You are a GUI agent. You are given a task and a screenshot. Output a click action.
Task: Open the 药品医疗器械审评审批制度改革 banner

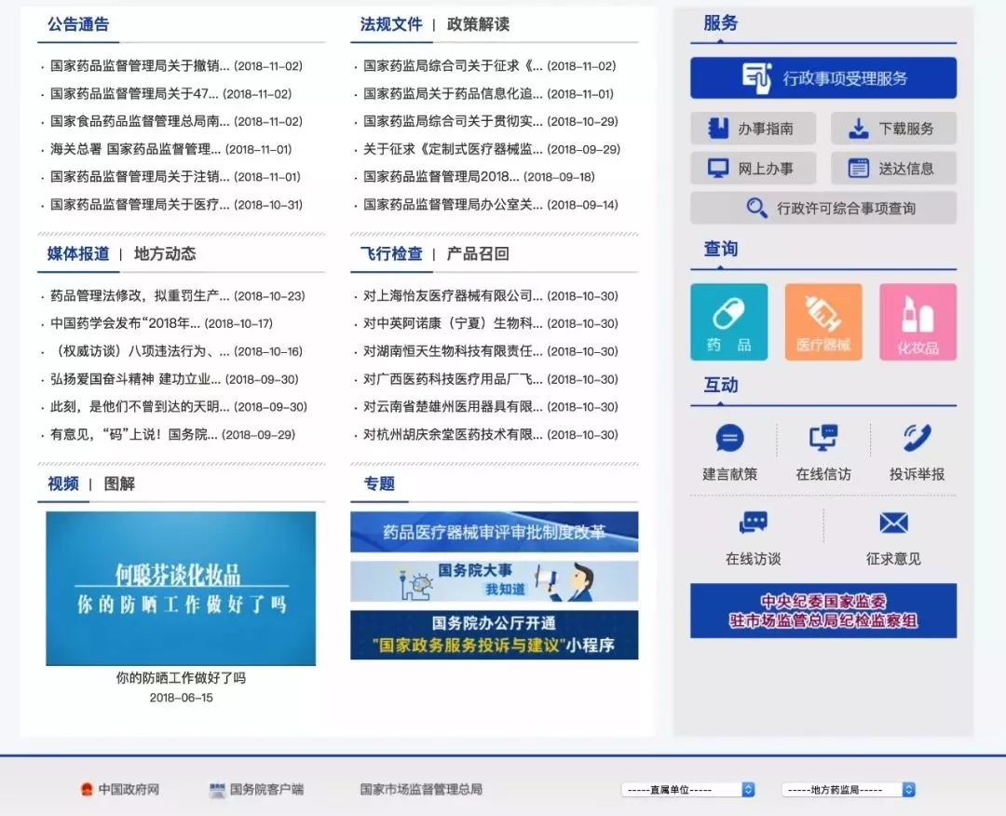coord(494,530)
